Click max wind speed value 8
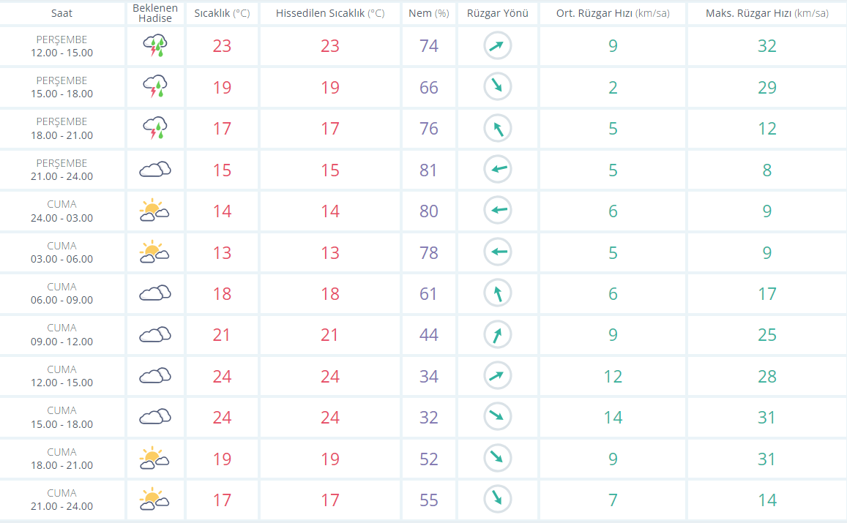 [x=767, y=170]
